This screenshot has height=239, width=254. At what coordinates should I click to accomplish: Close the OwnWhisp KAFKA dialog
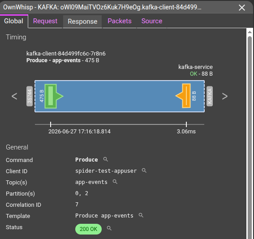(x=242, y=8)
